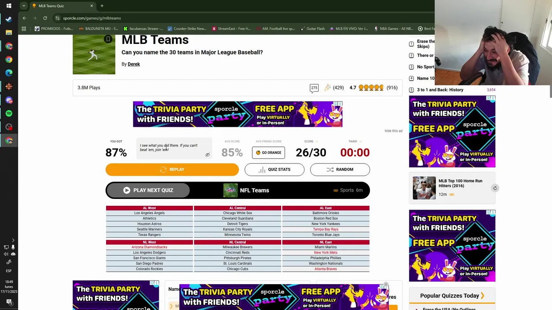The width and height of the screenshot is (552, 310).
Task: Open the NBA Games bookmark
Action: tap(393, 29)
